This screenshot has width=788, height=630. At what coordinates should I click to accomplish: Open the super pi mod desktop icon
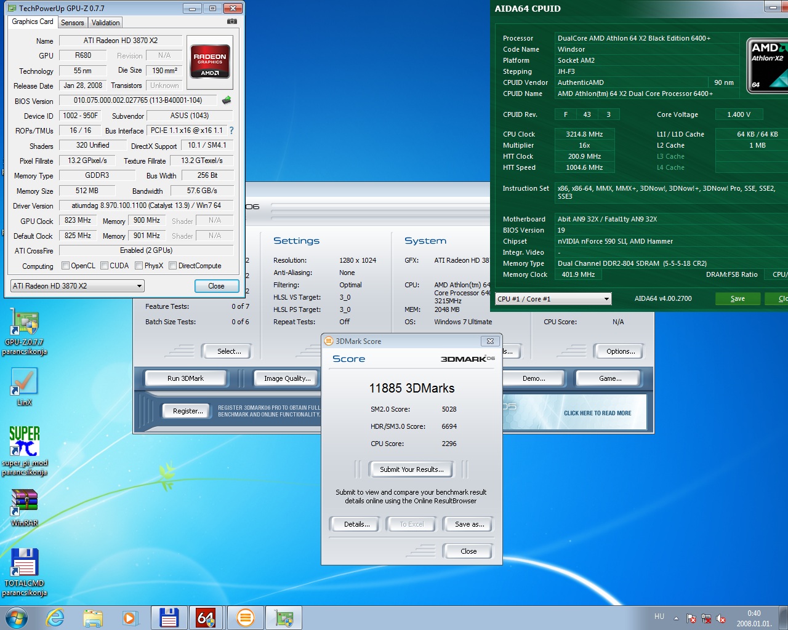(x=24, y=450)
